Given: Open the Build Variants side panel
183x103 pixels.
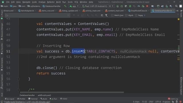Looking at the screenshot, I should pyautogui.click(x=2, y=64).
